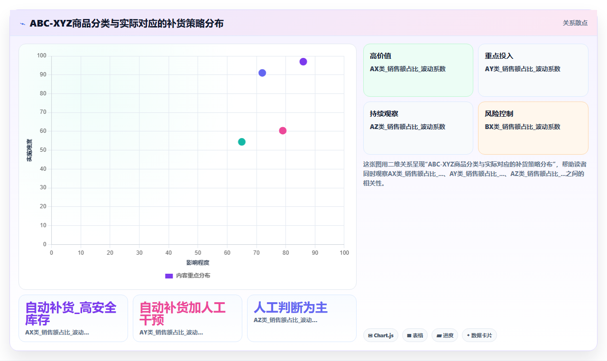
Task: Toggle the 内容重点分布 legend swatch
Action: [169, 276]
